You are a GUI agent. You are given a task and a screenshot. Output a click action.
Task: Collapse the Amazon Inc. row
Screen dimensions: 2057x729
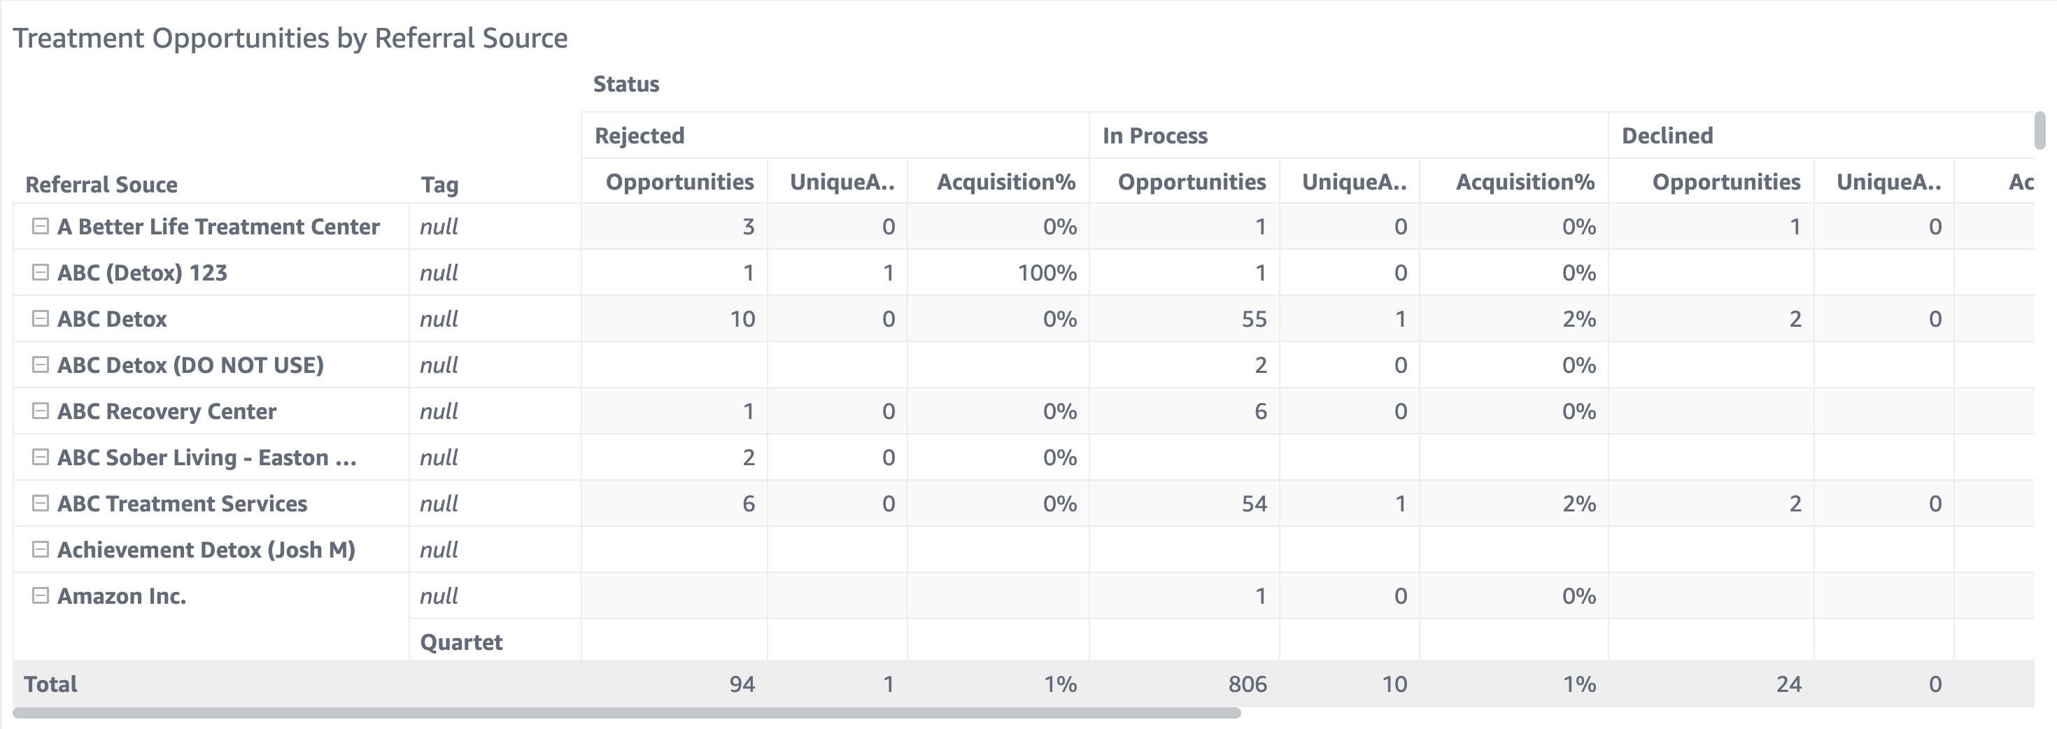pyautogui.click(x=40, y=595)
